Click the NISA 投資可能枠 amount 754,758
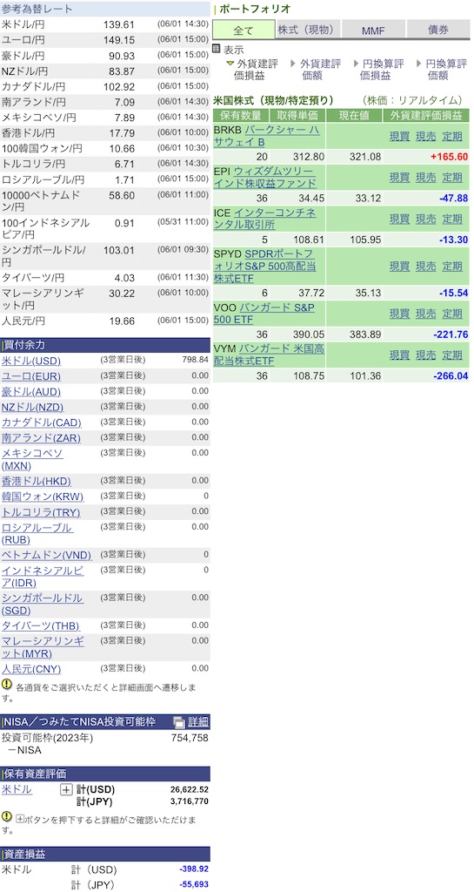The height and width of the screenshot is (892, 474). click(190, 738)
